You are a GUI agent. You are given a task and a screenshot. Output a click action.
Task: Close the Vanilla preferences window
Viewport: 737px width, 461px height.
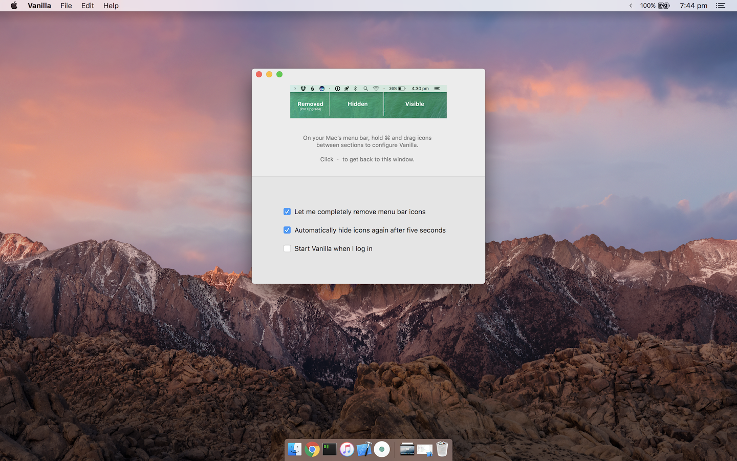click(259, 74)
